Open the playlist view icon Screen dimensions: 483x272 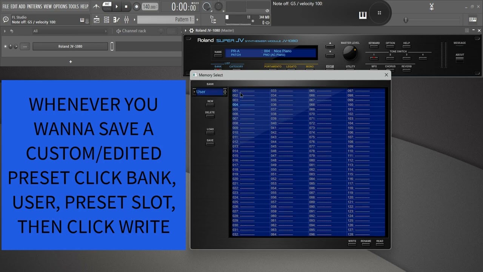click(x=97, y=20)
